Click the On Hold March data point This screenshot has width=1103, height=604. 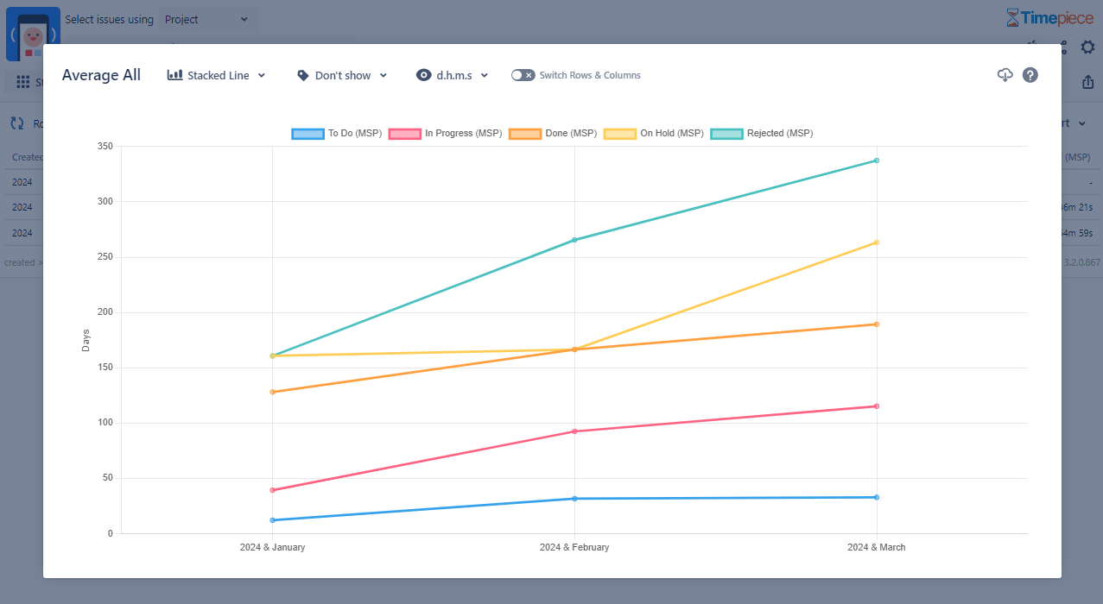tap(877, 242)
